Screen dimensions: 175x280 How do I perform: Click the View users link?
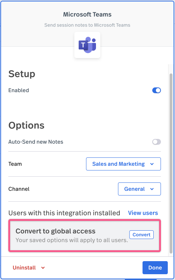click(x=143, y=213)
